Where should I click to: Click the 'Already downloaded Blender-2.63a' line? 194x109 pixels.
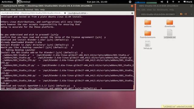21,42
